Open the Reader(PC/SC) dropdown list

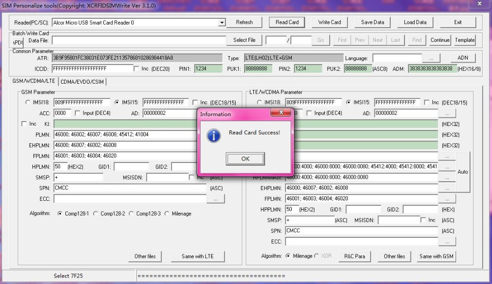click(222, 23)
